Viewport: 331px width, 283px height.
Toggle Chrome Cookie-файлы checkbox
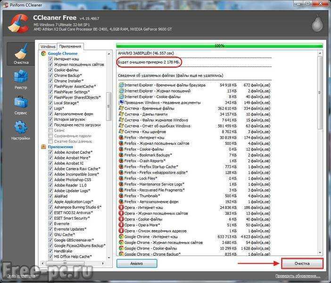[50, 70]
